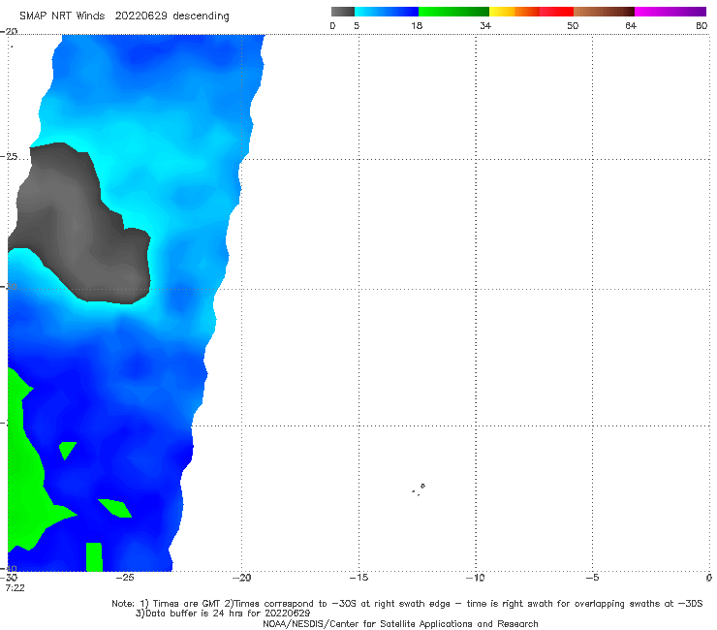Viewport: 717px width, 630px height.
Task: Click the color bar label "80"
Action: (701, 26)
